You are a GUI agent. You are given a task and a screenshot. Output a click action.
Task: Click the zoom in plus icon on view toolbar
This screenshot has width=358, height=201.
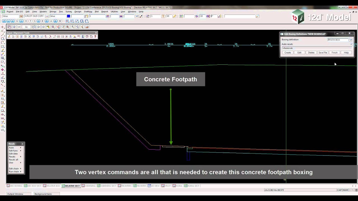coord(14,27)
